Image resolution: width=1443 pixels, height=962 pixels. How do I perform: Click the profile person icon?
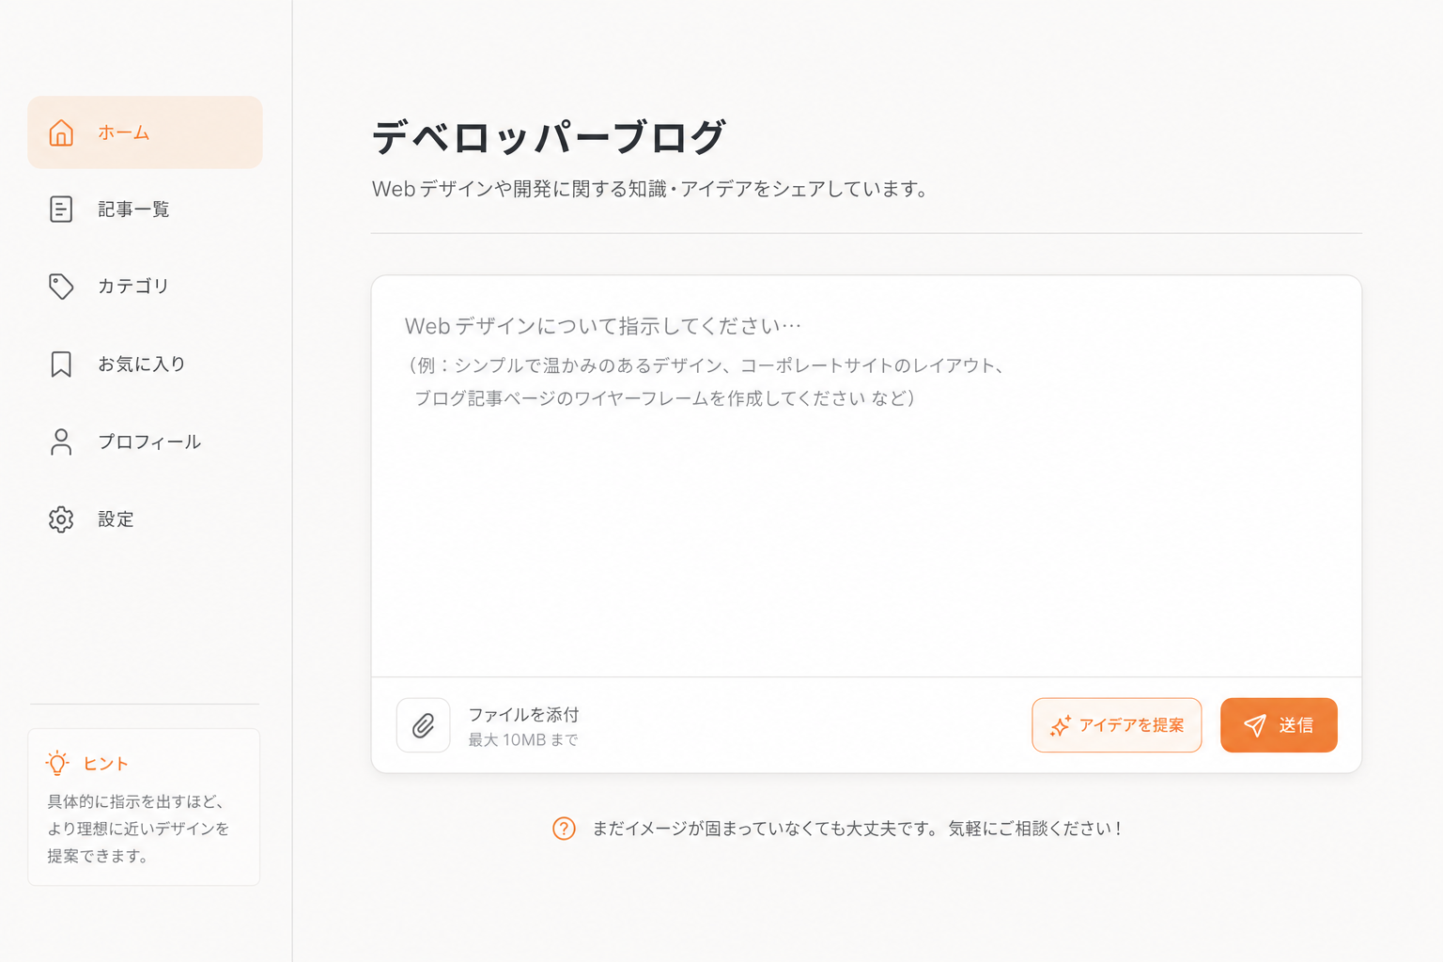(x=61, y=442)
